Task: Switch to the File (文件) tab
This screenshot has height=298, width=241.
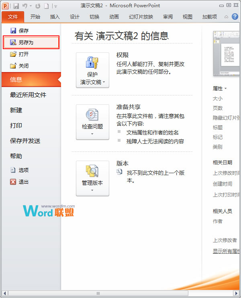Action: [13, 17]
